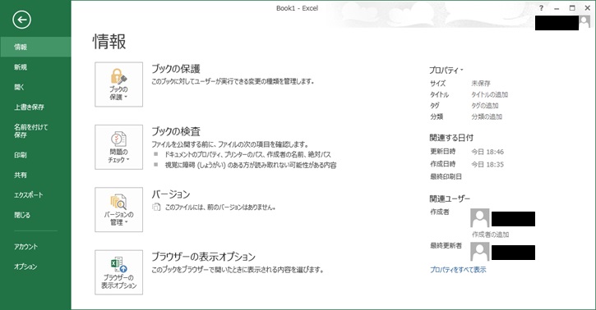Click the 分類の追加 field
Image resolution: width=596 pixels, height=310 pixels.
(x=487, y=116)
